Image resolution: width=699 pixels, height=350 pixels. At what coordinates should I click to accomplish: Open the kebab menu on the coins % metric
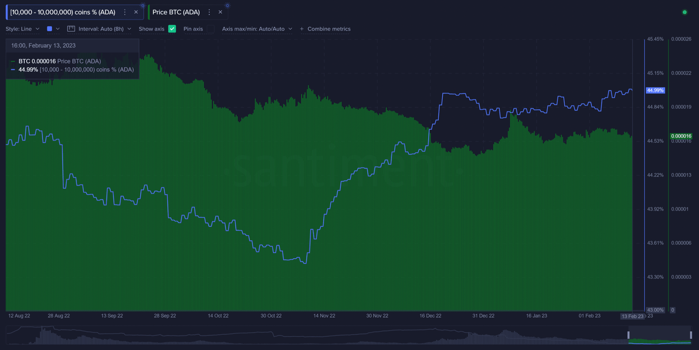tap(125, 12)
